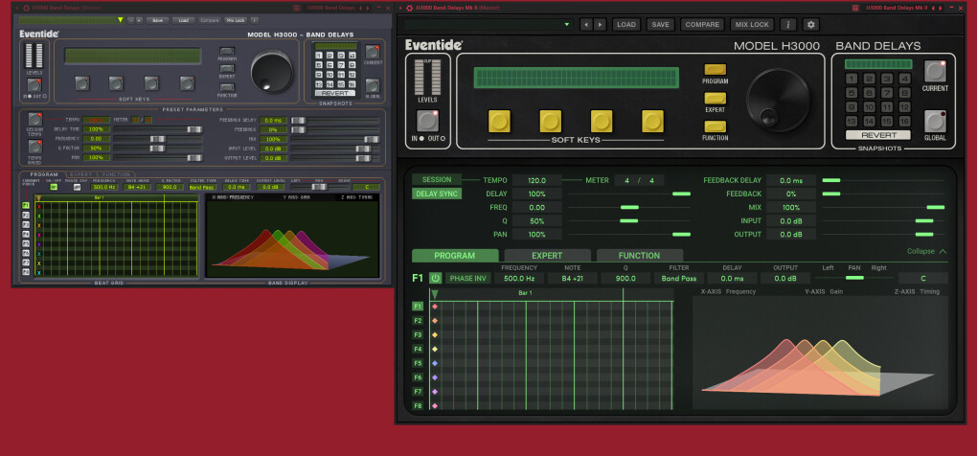Open FILTER Band Pass dropdown in Mk II
The width and height of the screenshot is (977, 456).
[x=679, y=279]
